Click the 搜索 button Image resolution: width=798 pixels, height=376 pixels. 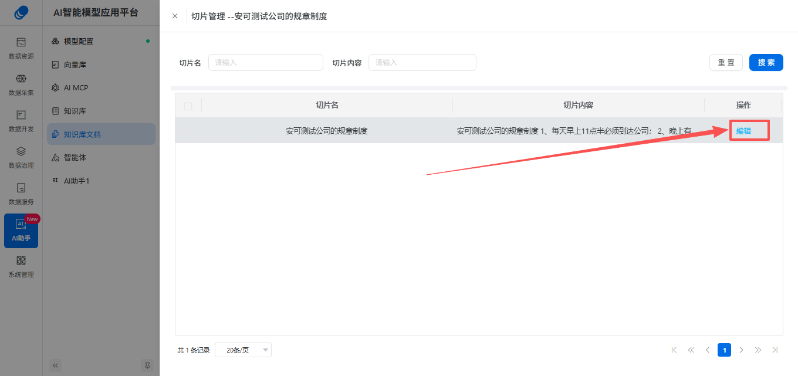tap(766, 62)
